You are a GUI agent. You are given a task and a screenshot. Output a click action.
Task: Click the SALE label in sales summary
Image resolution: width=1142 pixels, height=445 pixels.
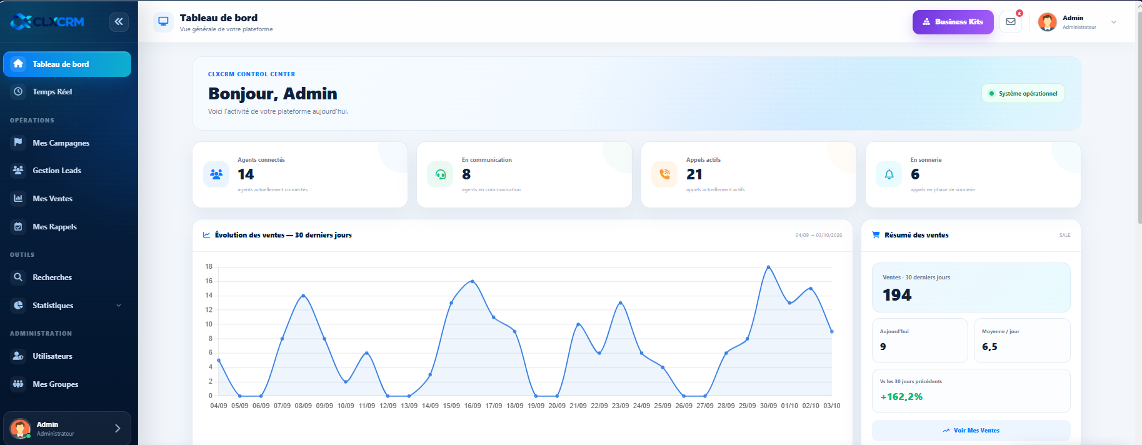[x=1065, y=236]
